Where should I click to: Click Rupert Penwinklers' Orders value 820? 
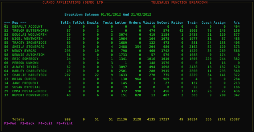tap(138, 95)
